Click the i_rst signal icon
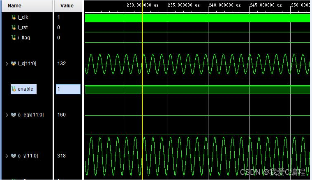This screenshot has width=312, height=180. click(14, 27)
